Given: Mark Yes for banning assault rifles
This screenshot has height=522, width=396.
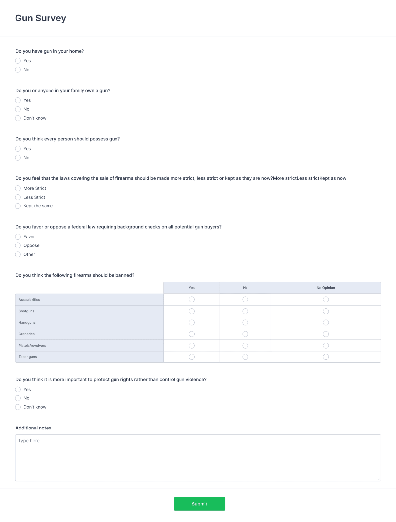Looking at the screenshot, I should pyautogui.click(x=191, y=299).
